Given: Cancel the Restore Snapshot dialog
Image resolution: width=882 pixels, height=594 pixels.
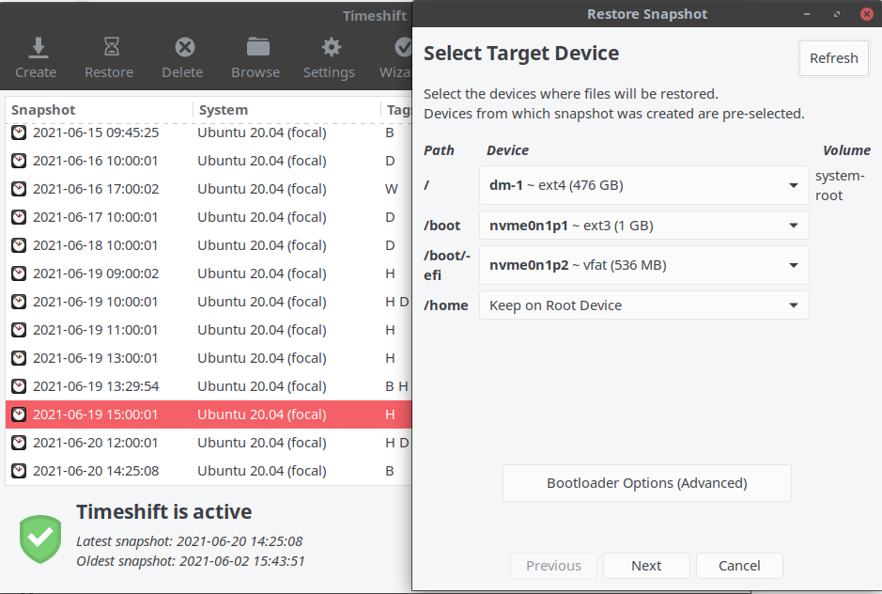Looking at the screenshot, I should pos(739,566).
